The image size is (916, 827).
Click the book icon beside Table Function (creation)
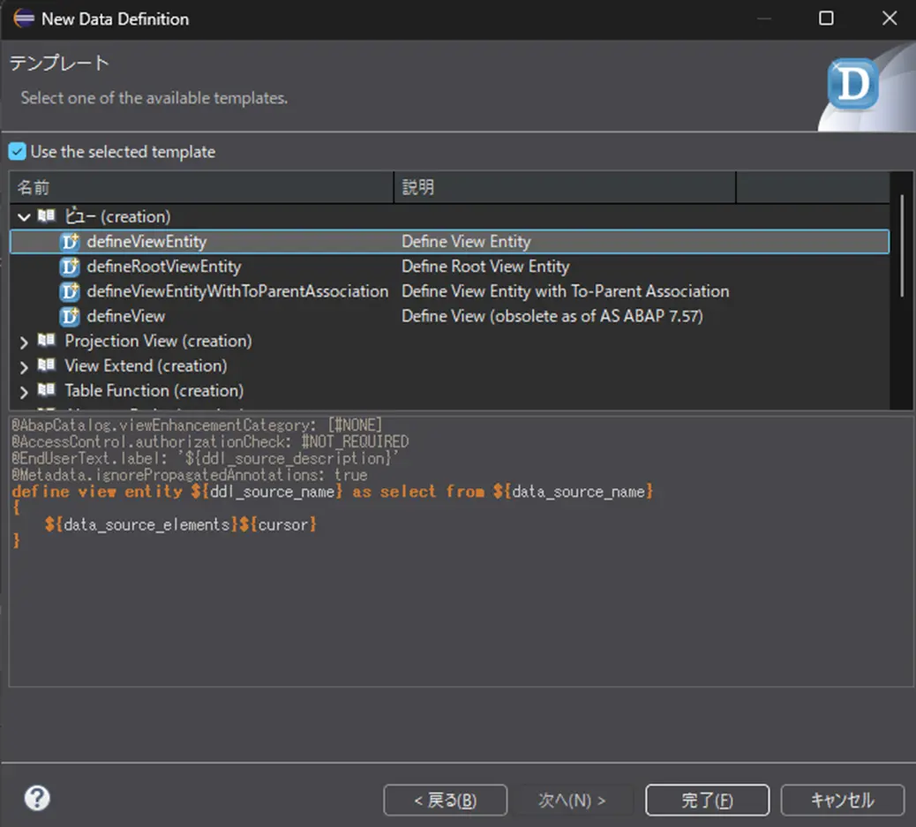coord(46,390)
